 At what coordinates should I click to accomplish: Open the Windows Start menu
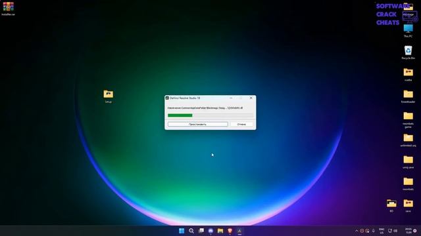click(182, 231)
